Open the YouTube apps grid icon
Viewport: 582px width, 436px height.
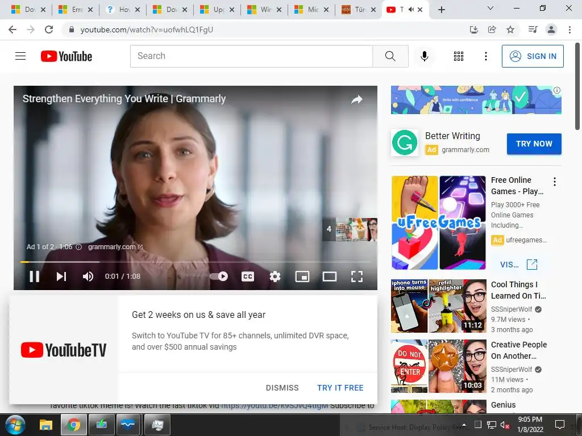coord(459,56)
